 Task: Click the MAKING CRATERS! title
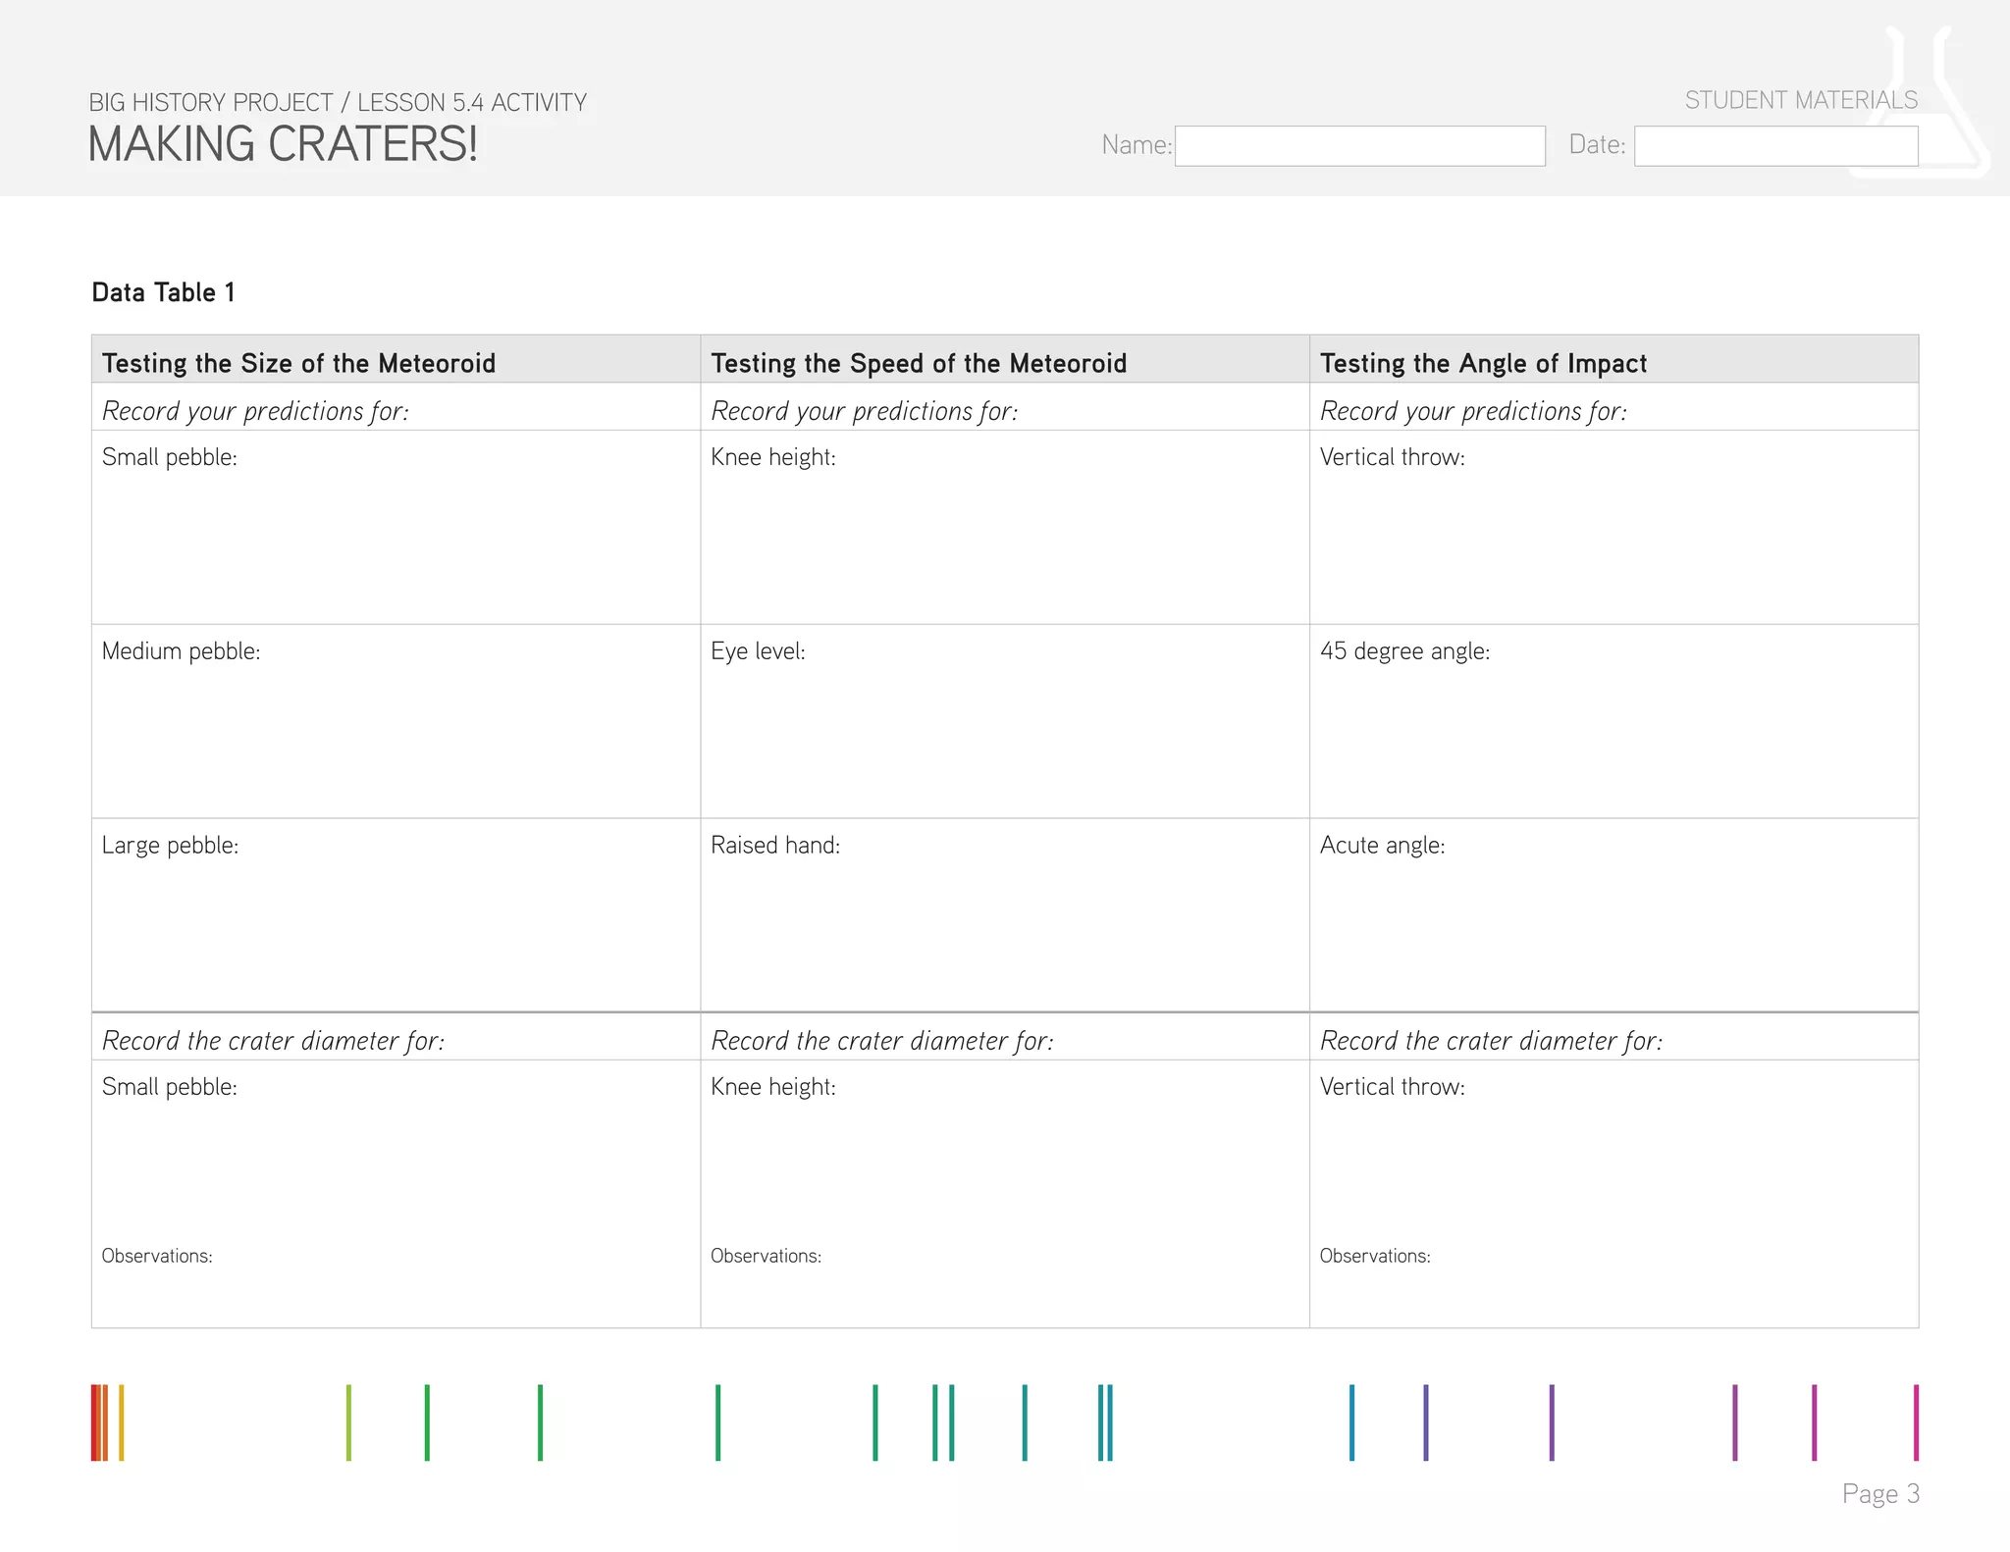pyautogui.click(x=283, y=144)
